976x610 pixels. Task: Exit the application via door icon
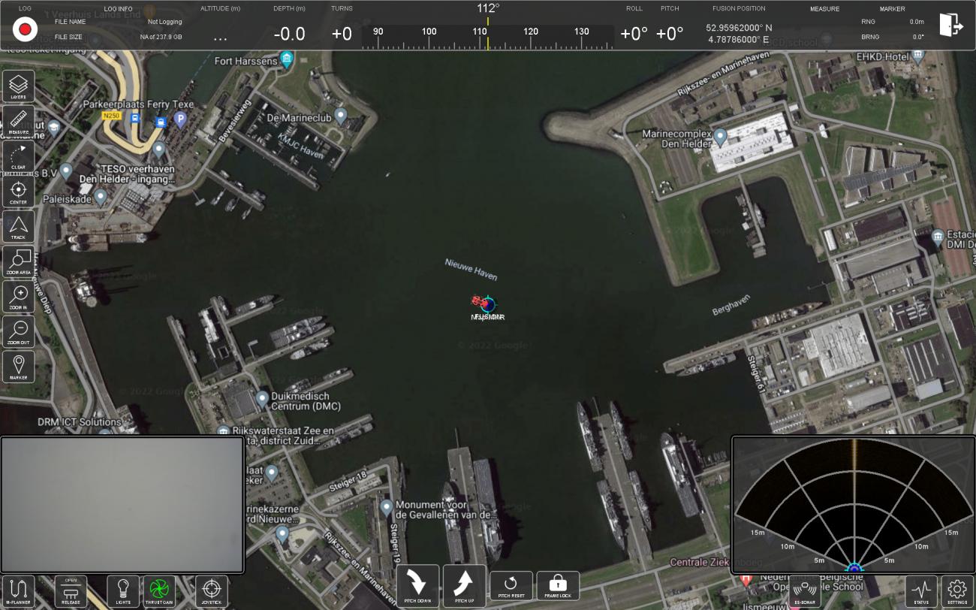951,25
